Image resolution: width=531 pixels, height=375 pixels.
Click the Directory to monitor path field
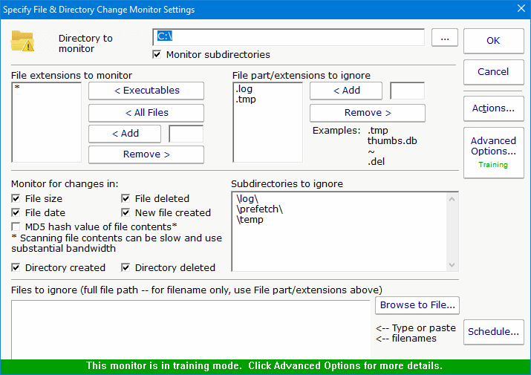289,37
